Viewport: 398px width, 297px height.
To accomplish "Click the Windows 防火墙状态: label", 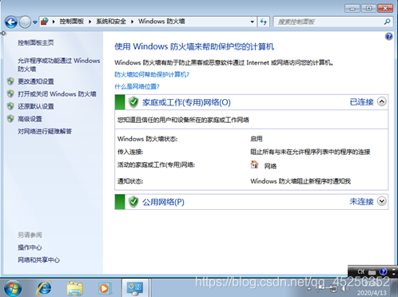I will pyautogui.click(x=147, y=139).
